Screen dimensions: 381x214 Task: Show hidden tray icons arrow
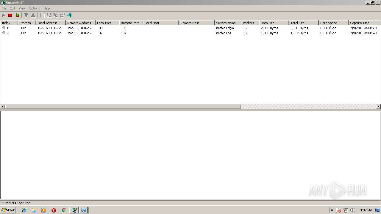click(x=332, y=210)
